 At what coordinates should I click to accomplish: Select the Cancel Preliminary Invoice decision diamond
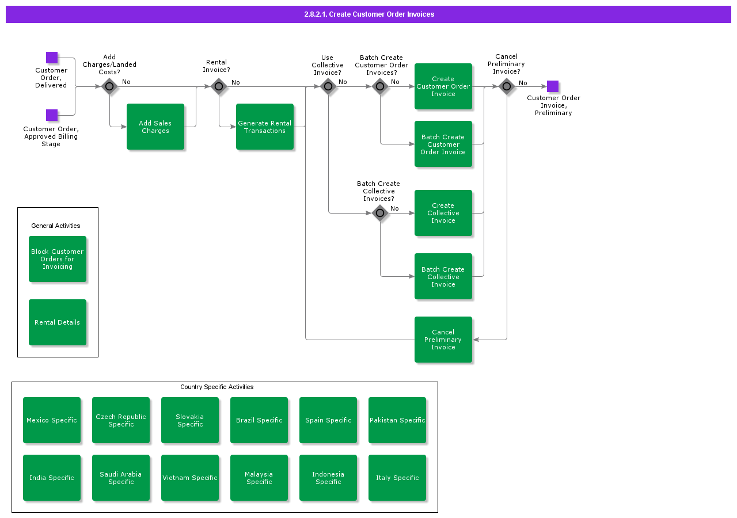point(506,86)
